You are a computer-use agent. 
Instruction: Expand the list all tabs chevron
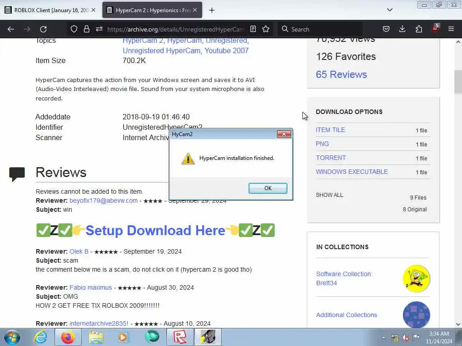click(389, 10)
